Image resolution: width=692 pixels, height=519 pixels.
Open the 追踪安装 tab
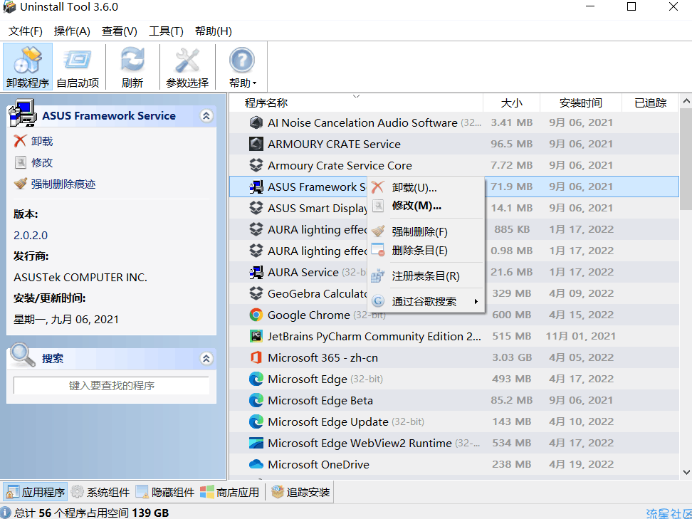tap(300, 492)
